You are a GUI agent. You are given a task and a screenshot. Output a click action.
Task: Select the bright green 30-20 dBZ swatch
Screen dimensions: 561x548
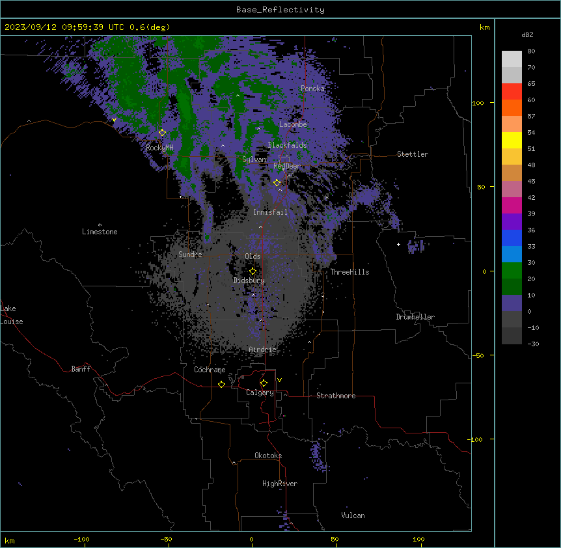pyautogui.click(x=512, y=271)
